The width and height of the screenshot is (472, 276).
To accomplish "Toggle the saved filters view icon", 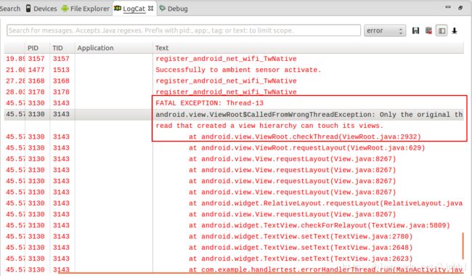I will pyautogui.click(x=442, y=31).
